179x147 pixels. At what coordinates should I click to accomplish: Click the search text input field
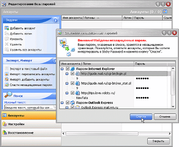pos(30,108)
